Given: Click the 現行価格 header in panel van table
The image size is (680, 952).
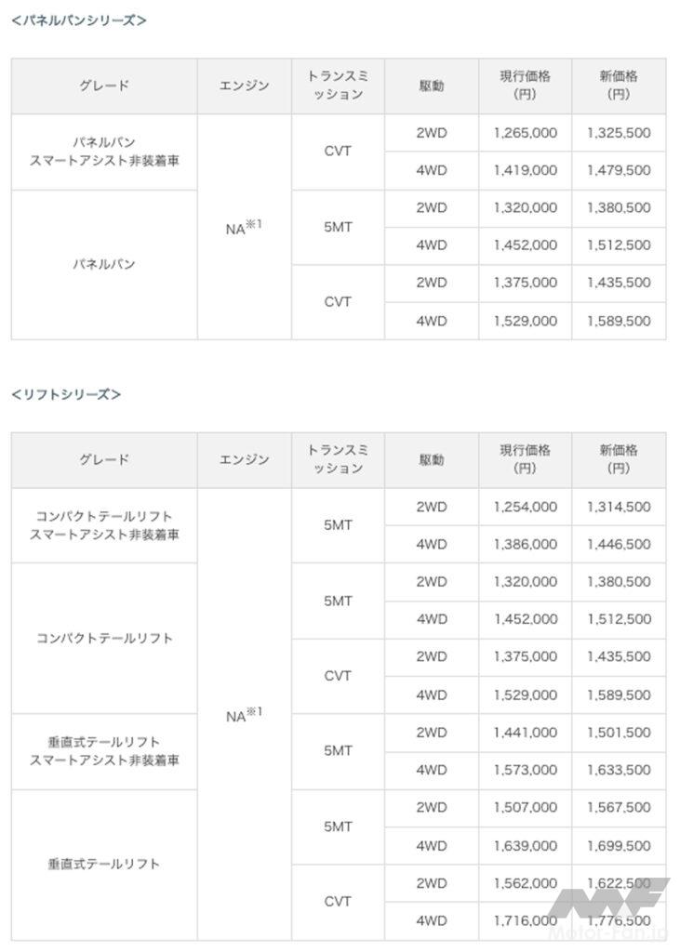Looking at the screenshot, I should point(525,86).
